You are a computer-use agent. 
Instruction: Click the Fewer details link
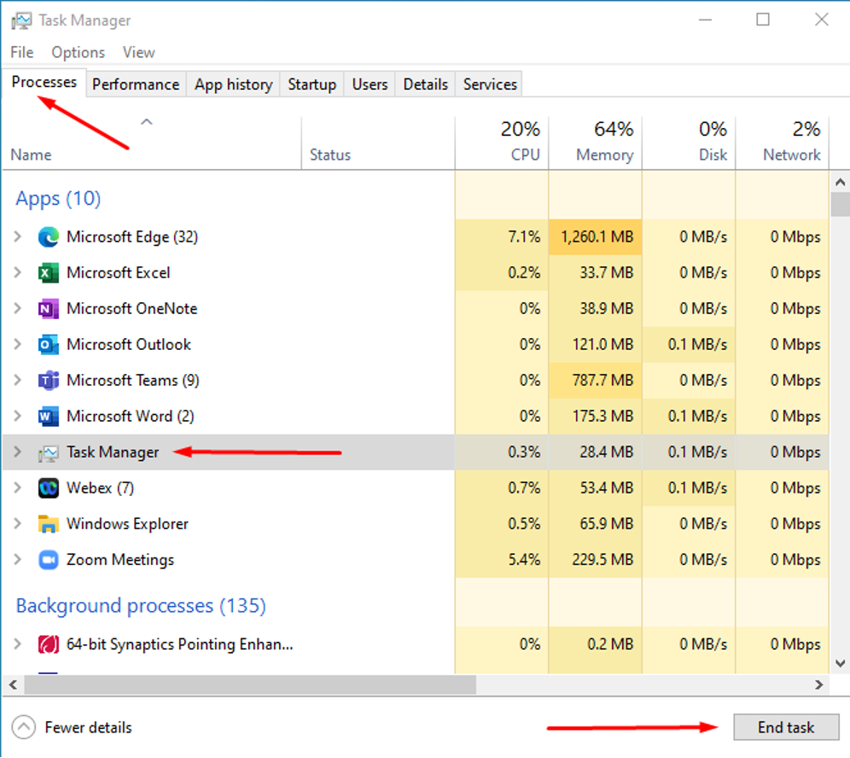89,727
